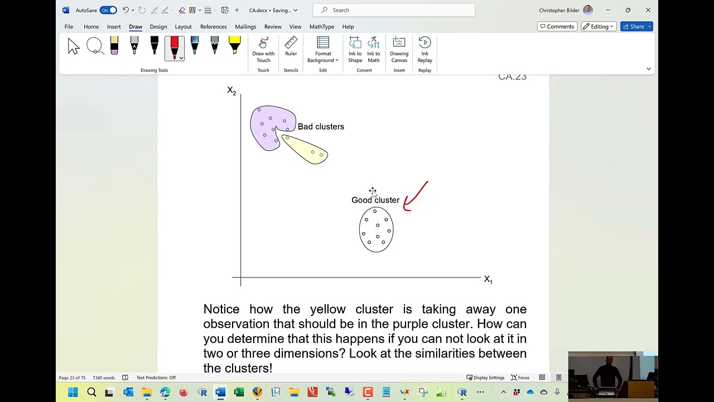Select the galaxy blue pen
The image size is (714, 402).
pyautogui.click(x=195, y=47)
